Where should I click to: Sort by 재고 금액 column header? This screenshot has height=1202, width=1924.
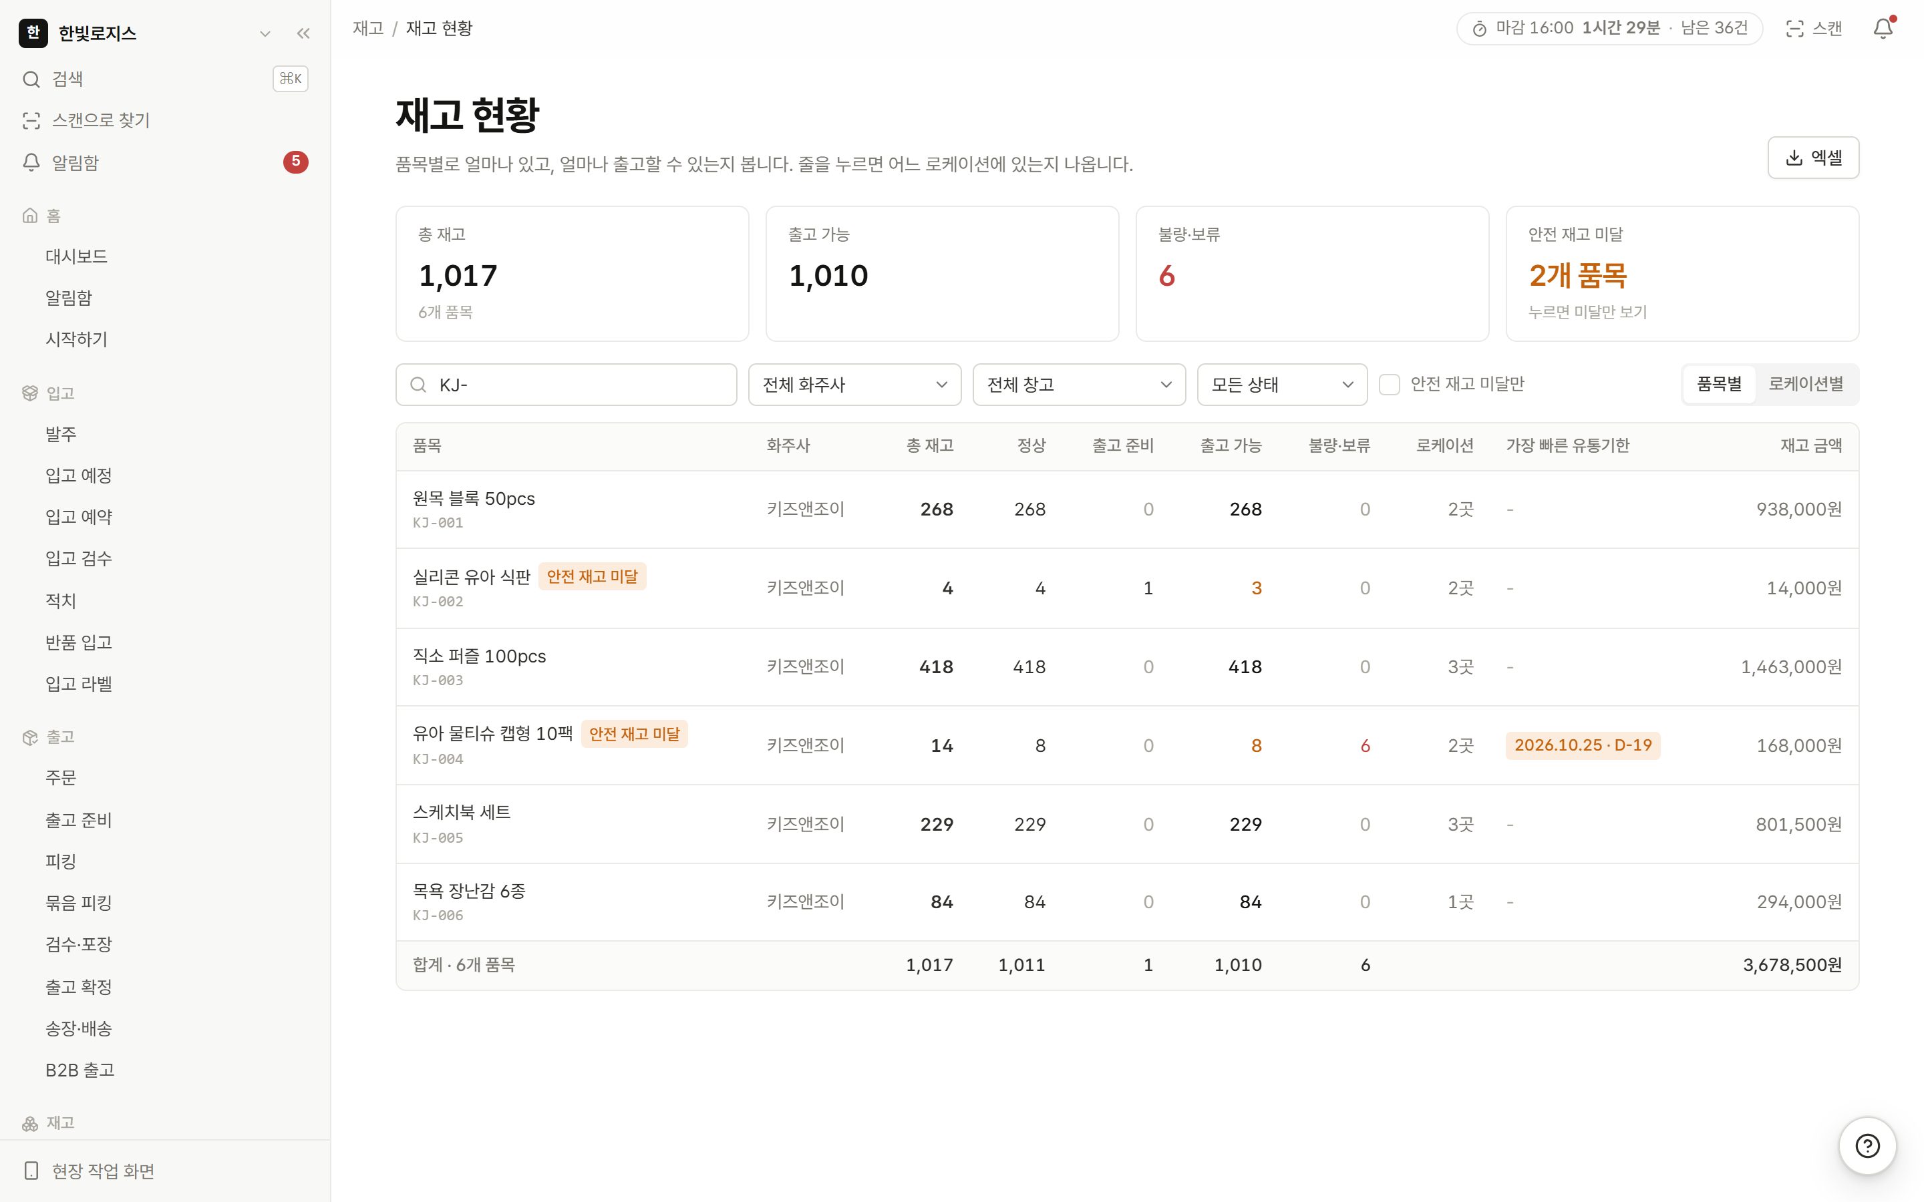[x=1810, y=445]
